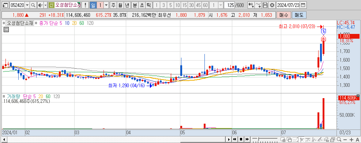Switch to 초 second chart period
The height and width of the screenshot is (143, 361).
[142, 5]
